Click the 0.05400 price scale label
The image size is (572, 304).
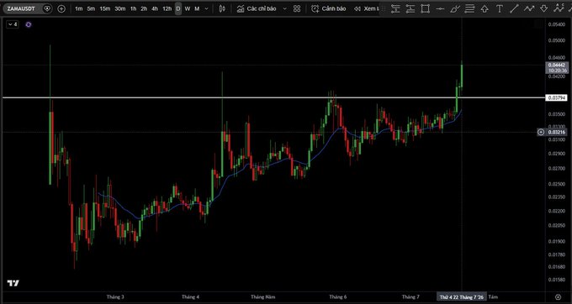coord(557,24)
